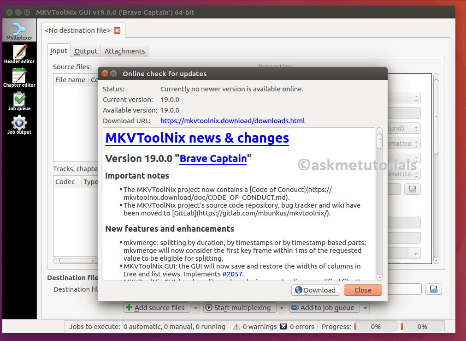Expand Start multiplexing dropdown arrow
Image resolution: width=466 pixels, height=341 pixels.
282,308
